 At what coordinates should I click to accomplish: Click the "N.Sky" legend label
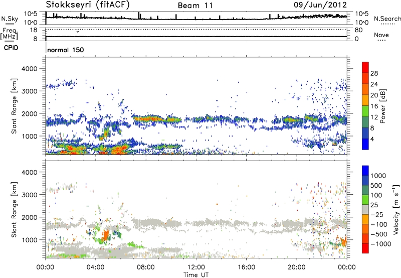(x=10, y=19)
